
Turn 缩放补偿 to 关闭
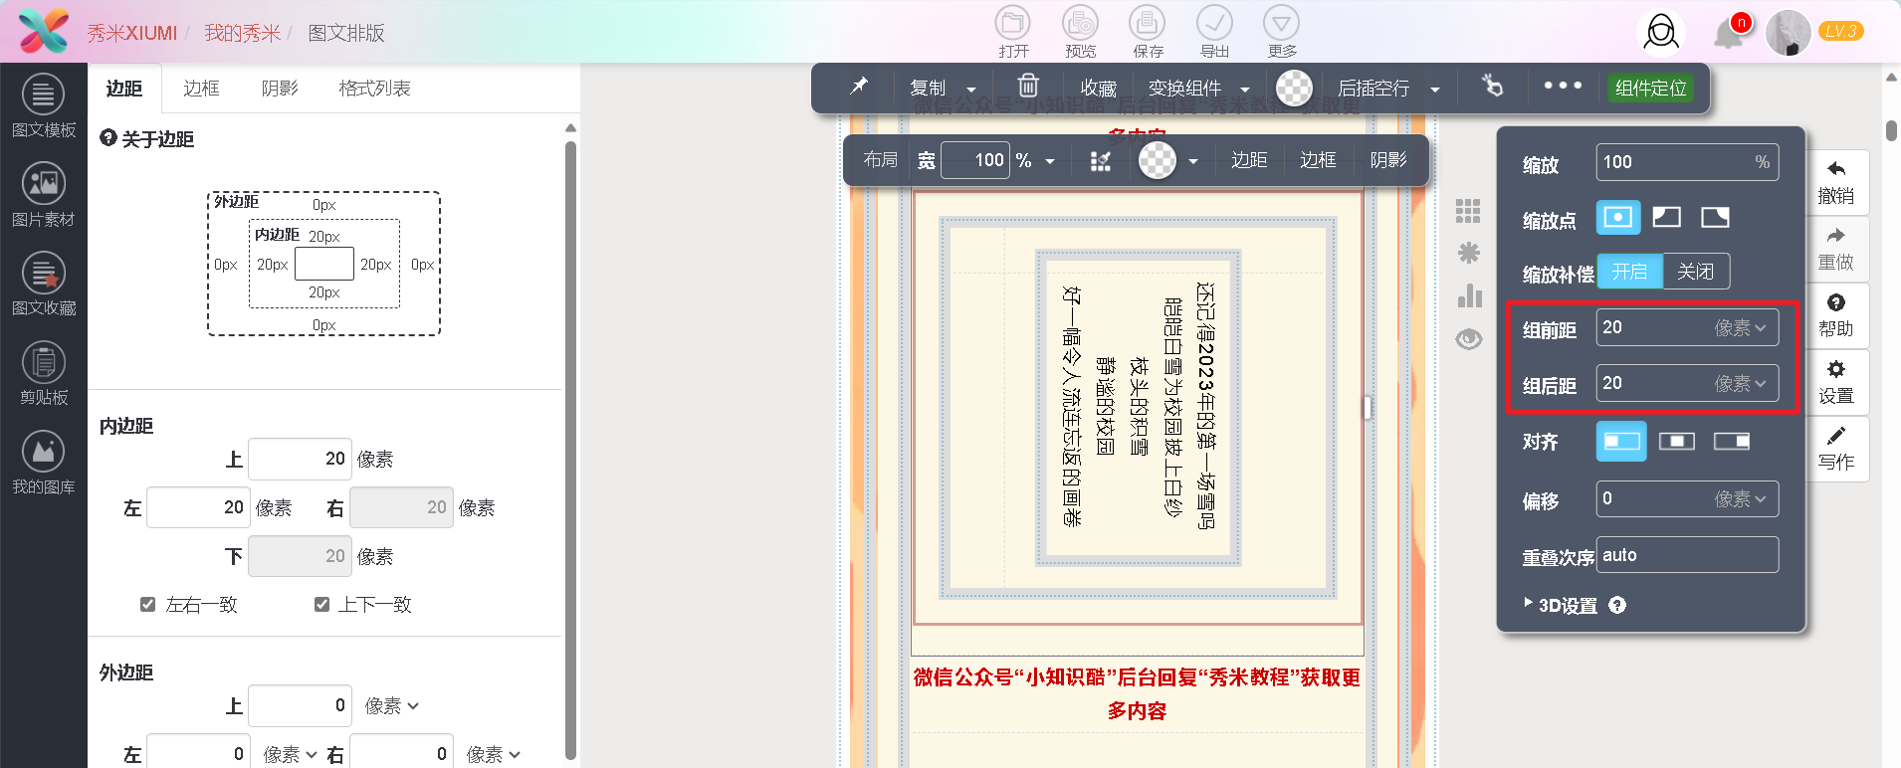(1696, 272)
